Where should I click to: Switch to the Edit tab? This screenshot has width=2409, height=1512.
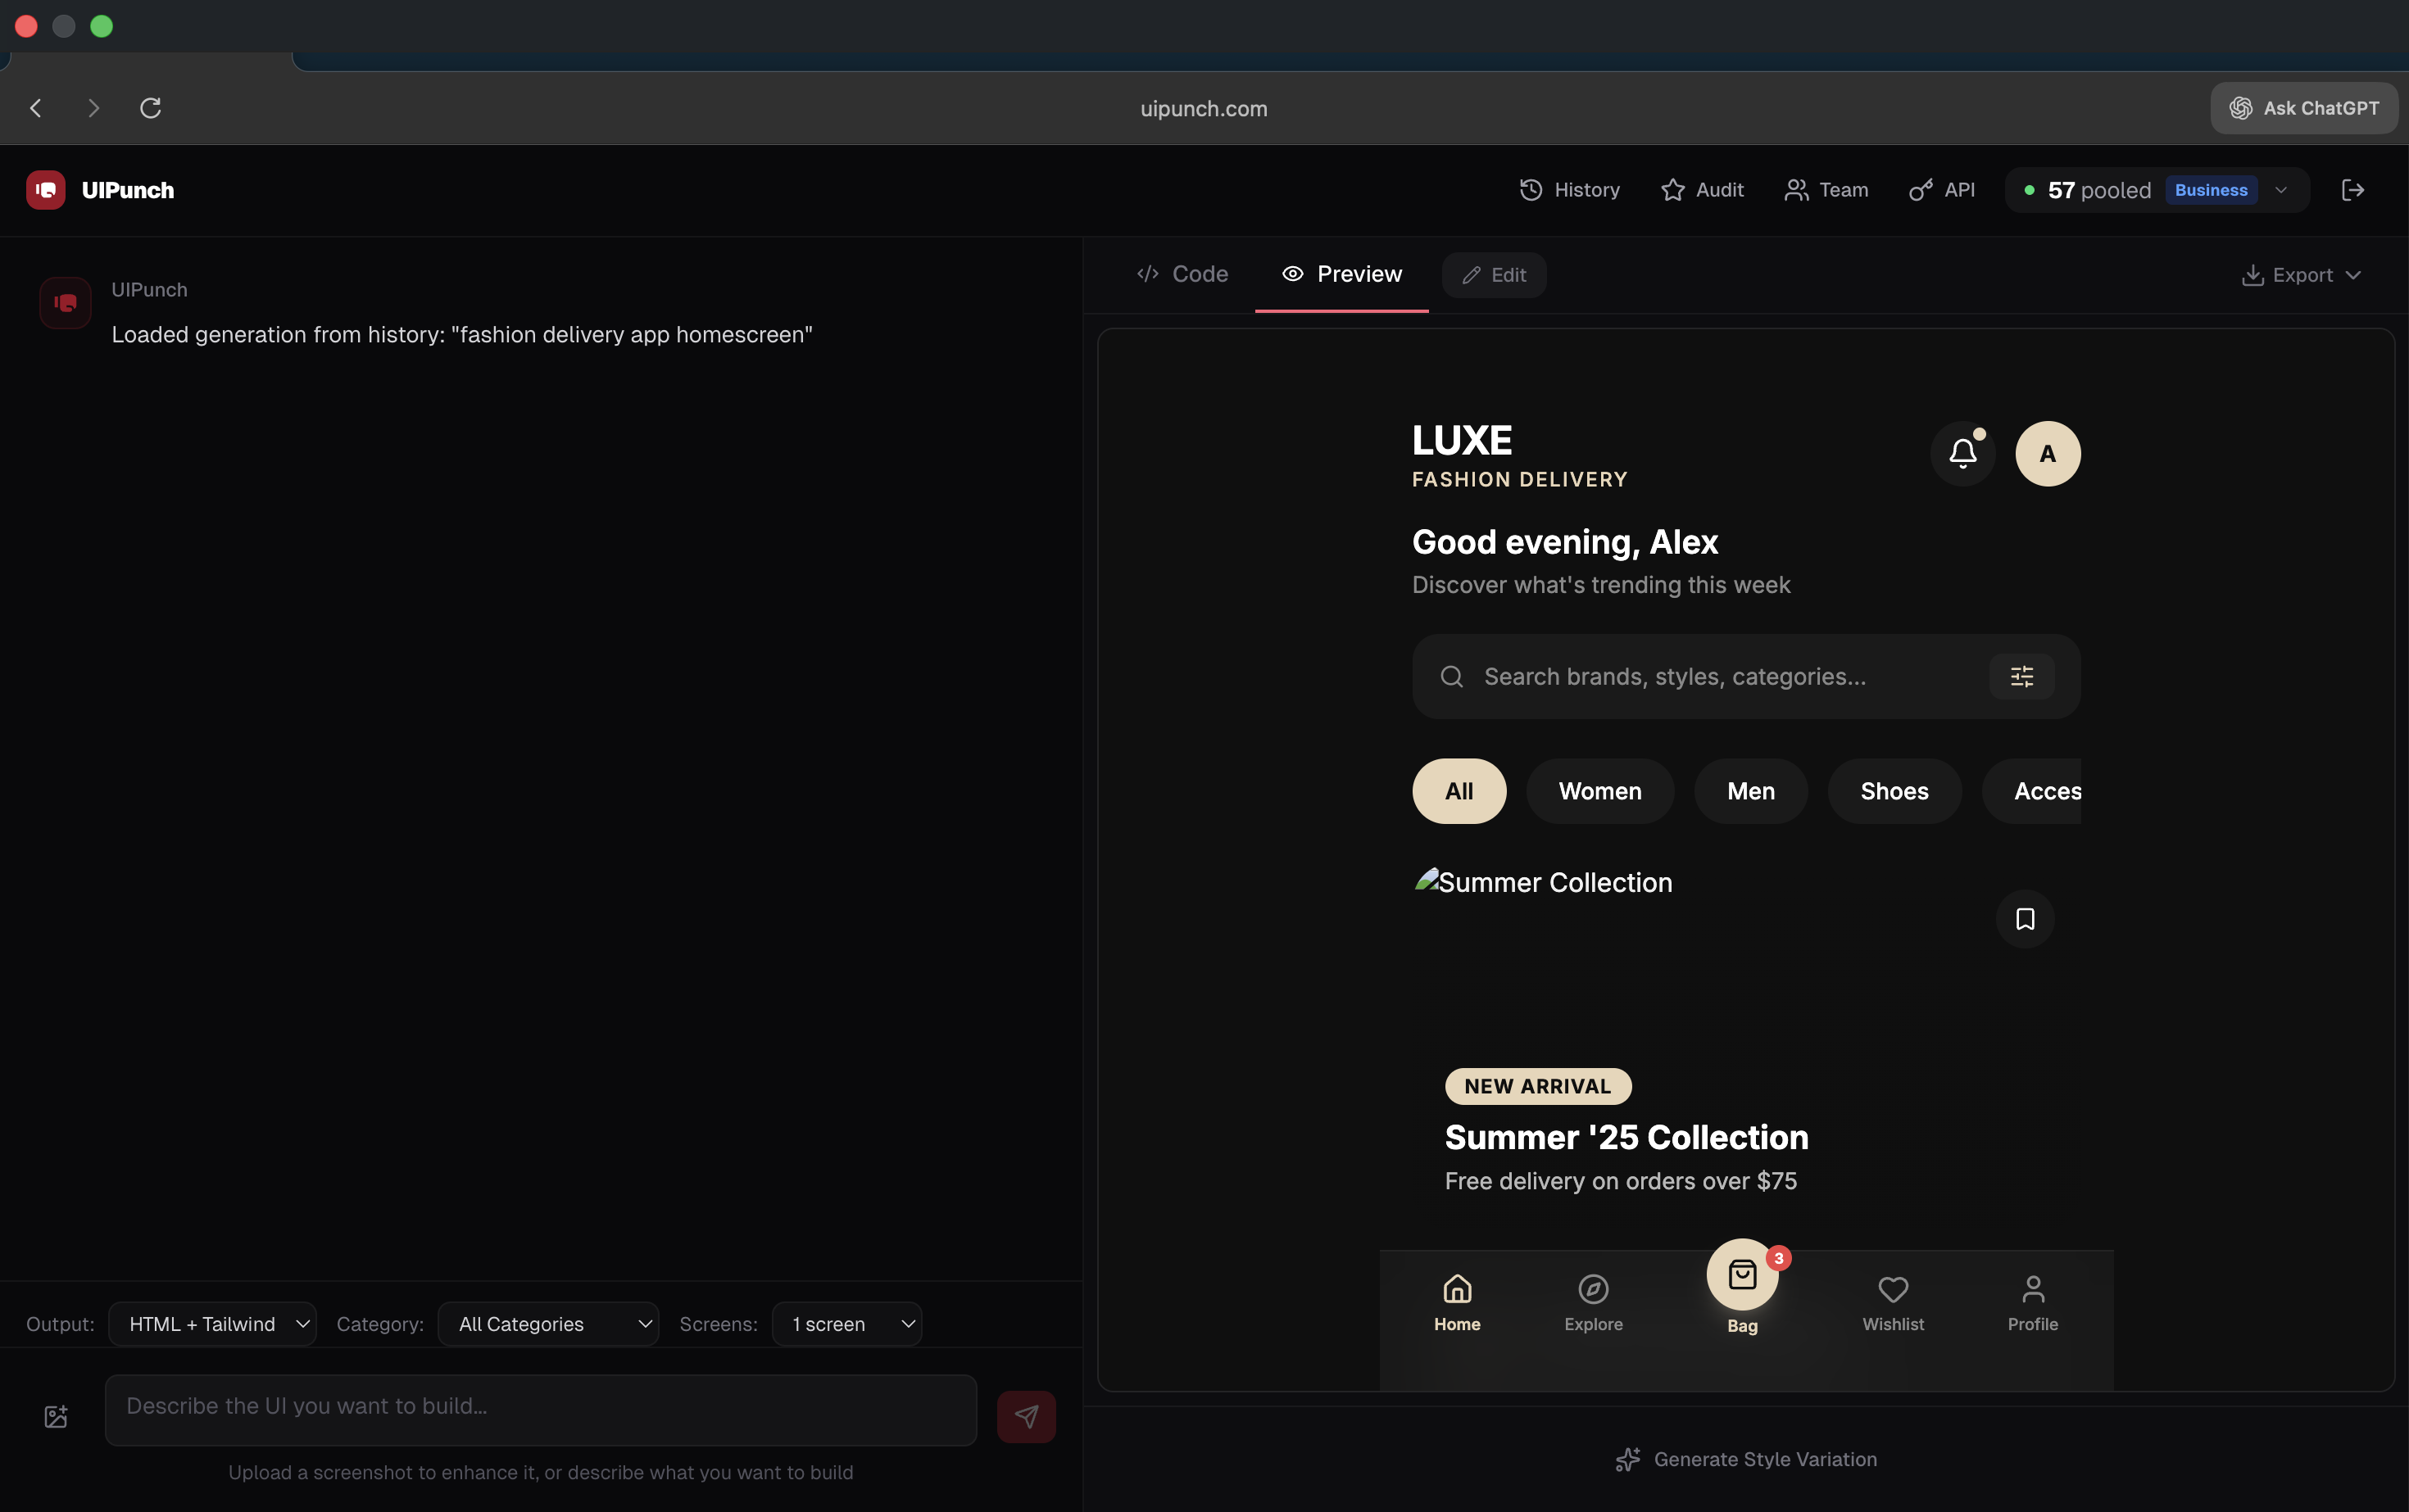click(x=1493, y=275)
